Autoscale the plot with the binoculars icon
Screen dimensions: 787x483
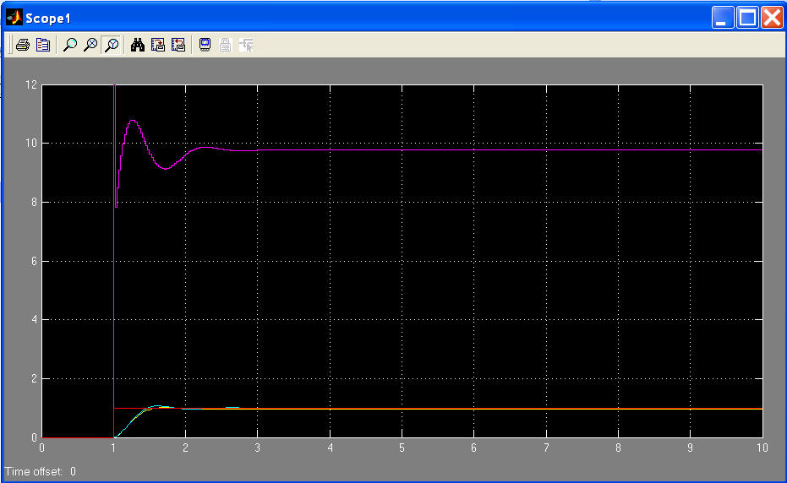(x=138, y=45)
